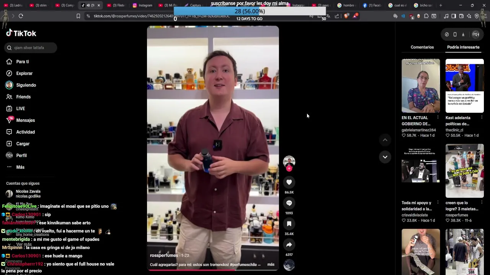Click the coins icon in top pill

click(x=447, y=34)
